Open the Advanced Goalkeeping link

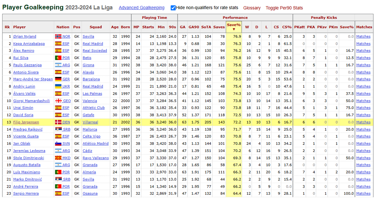141,8
